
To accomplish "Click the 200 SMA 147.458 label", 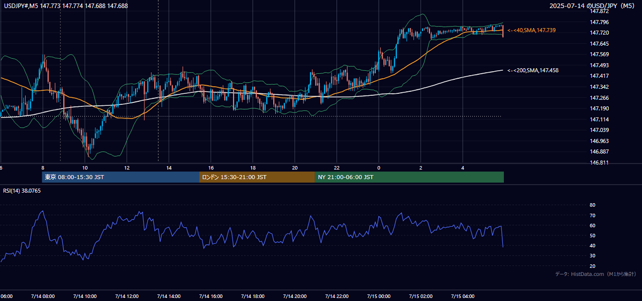I will click(x=533, y=71).
